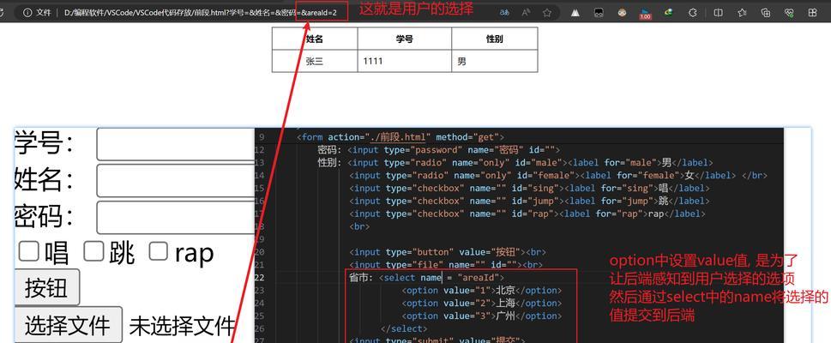831x343 pixels.
Task: Open the favorites list icon
Action: point(742,12)
